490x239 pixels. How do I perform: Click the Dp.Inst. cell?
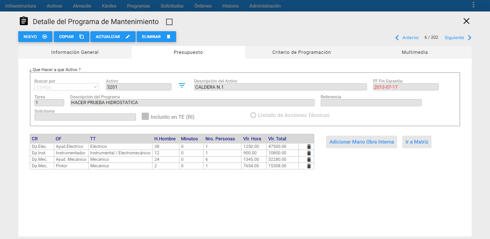(x=42, y=153)
